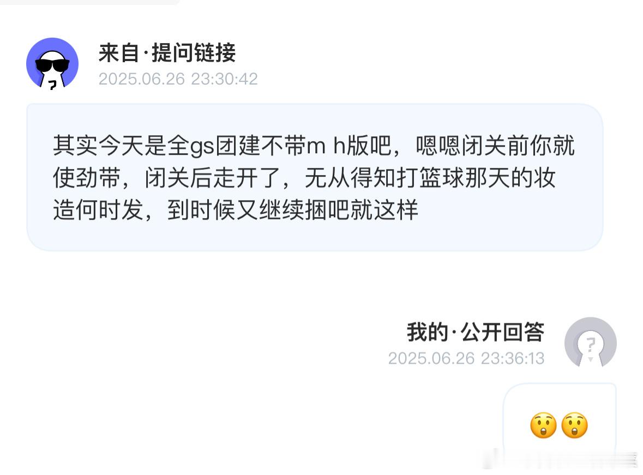Tap the sunglasses anonymous asker avatar
643x475 pixels.
(52, 64)
